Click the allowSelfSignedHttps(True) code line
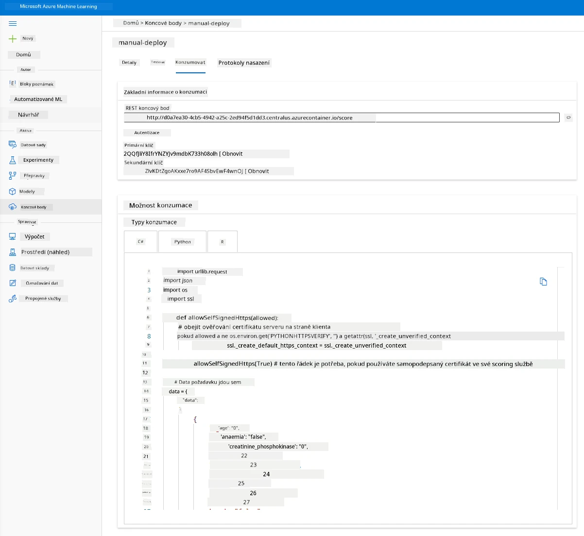The image size is (584, 536). tap(363, 364)
